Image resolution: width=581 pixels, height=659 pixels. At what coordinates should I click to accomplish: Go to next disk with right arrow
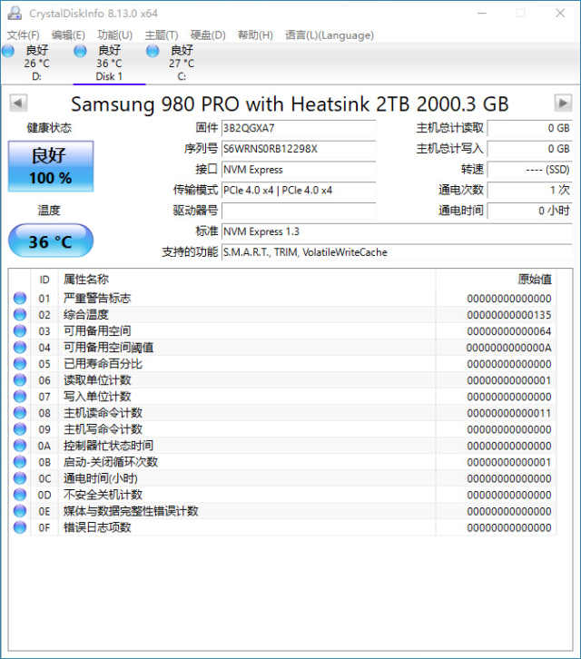pos(563,103)
